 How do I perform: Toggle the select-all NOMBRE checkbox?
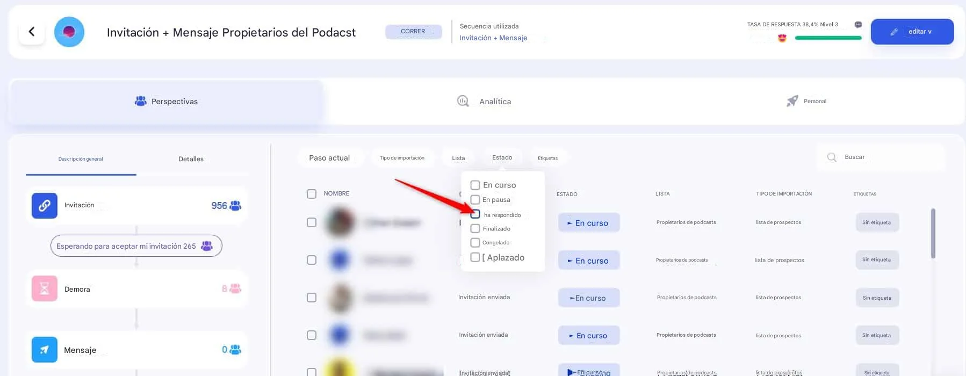312,194
